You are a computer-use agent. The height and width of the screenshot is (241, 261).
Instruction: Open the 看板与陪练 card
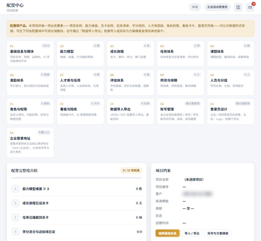tap(80, 111)
